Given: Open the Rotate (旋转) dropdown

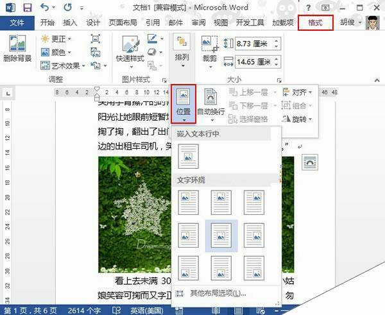Looking at the screenshot, I should (296, 119).
